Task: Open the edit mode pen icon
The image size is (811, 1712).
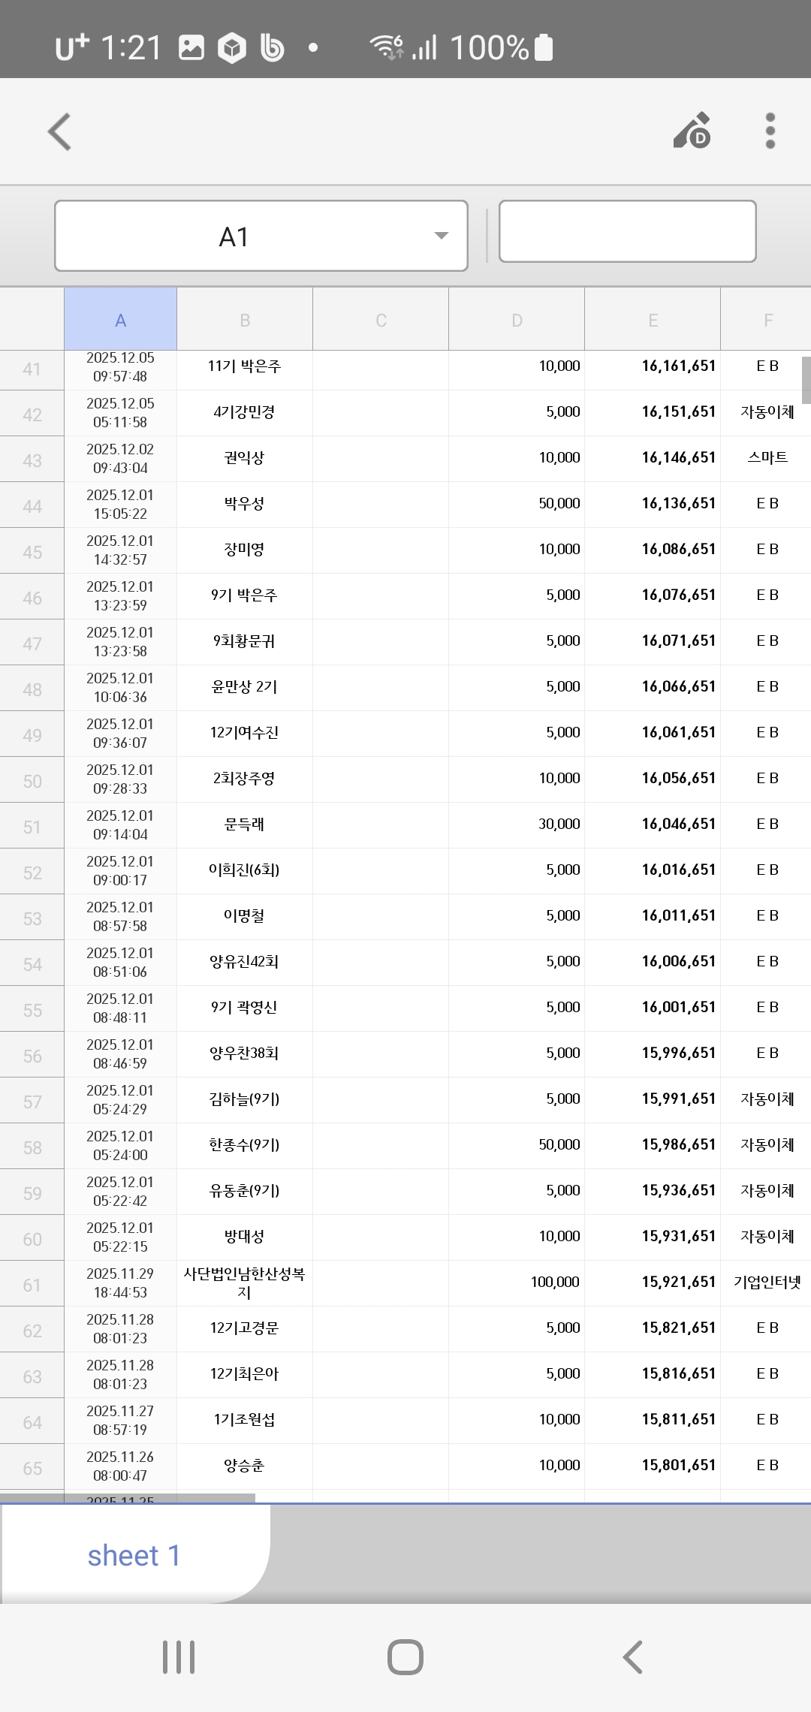Action: tap(692, 131)
